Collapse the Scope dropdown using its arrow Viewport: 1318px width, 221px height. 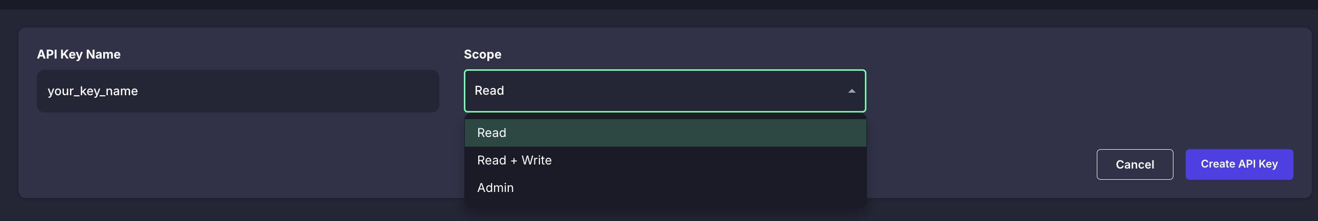coord(852,91)
